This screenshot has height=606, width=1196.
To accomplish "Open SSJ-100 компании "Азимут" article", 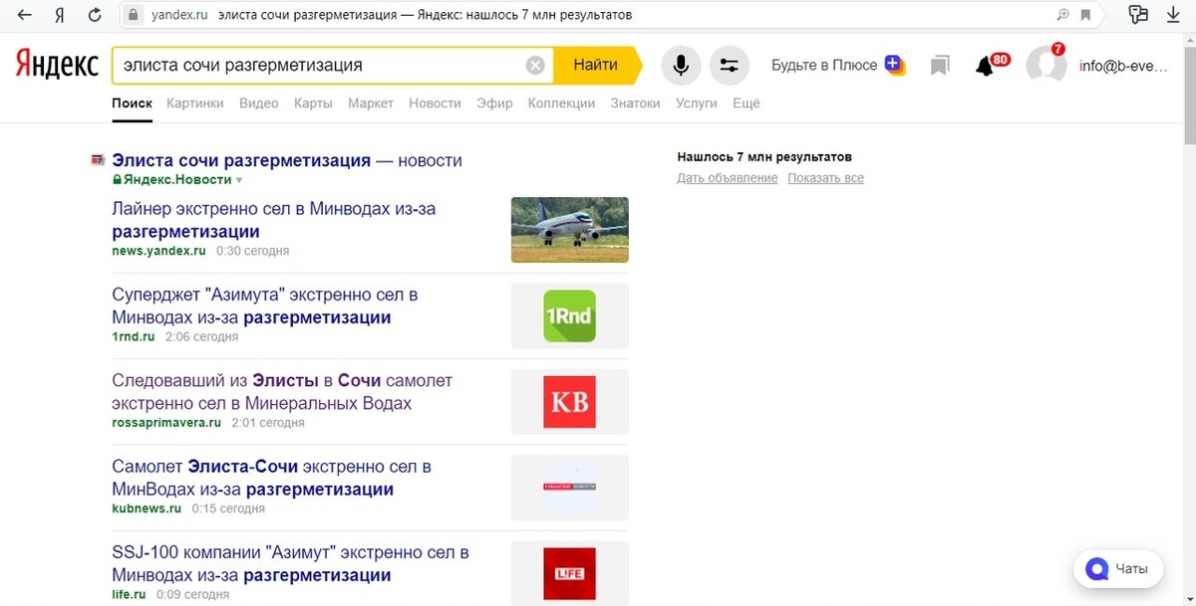I will (x=290, y=563).
